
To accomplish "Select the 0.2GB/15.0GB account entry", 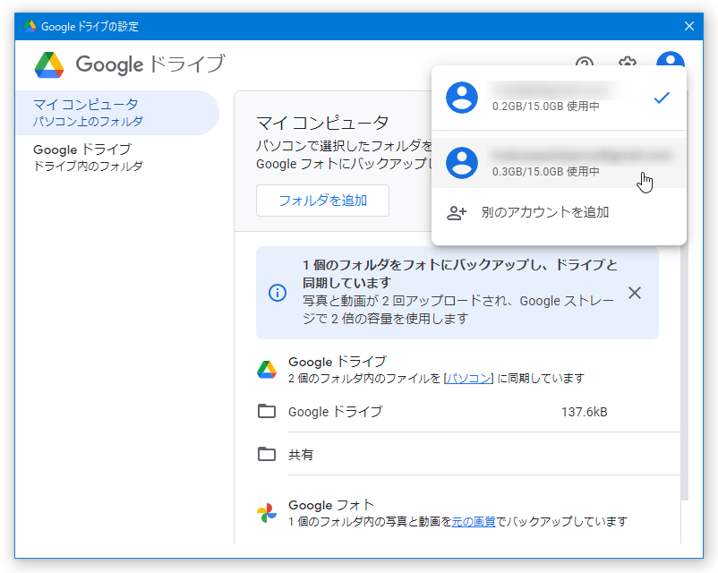I will pos(559,98).
